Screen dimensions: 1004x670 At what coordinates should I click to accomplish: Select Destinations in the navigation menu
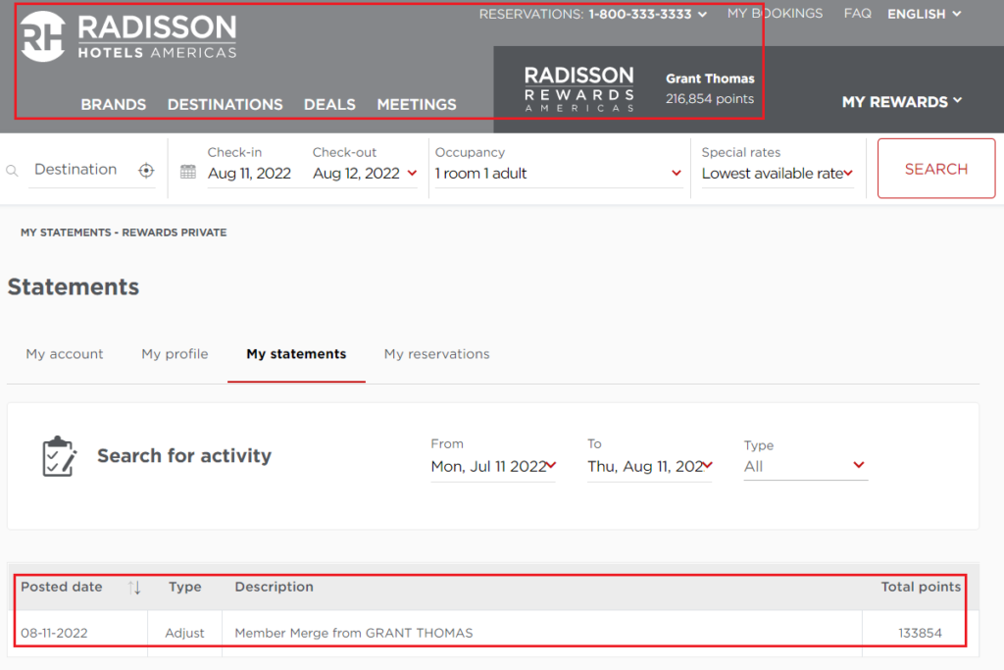[x=225, y=104]
